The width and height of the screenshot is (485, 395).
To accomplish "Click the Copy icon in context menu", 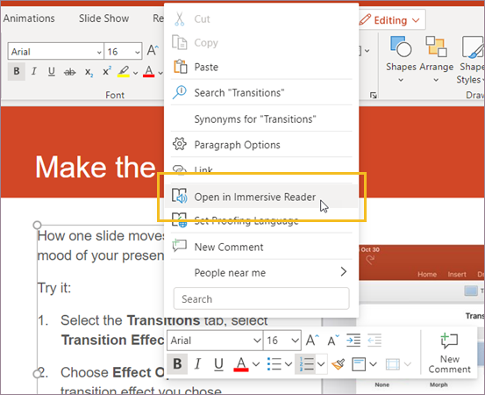I will 180,43.
